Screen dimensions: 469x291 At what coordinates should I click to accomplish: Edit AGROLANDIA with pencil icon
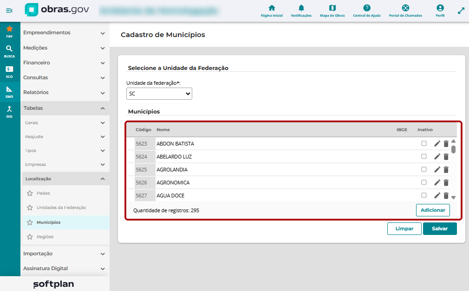tap(437, 170)
